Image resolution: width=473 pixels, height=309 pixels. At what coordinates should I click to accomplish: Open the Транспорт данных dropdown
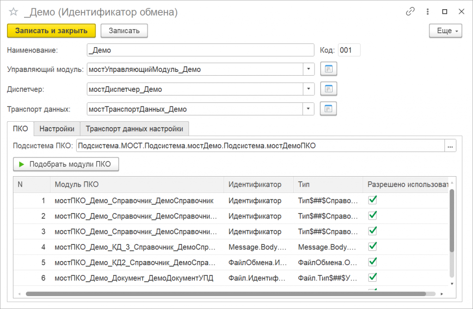309,109
